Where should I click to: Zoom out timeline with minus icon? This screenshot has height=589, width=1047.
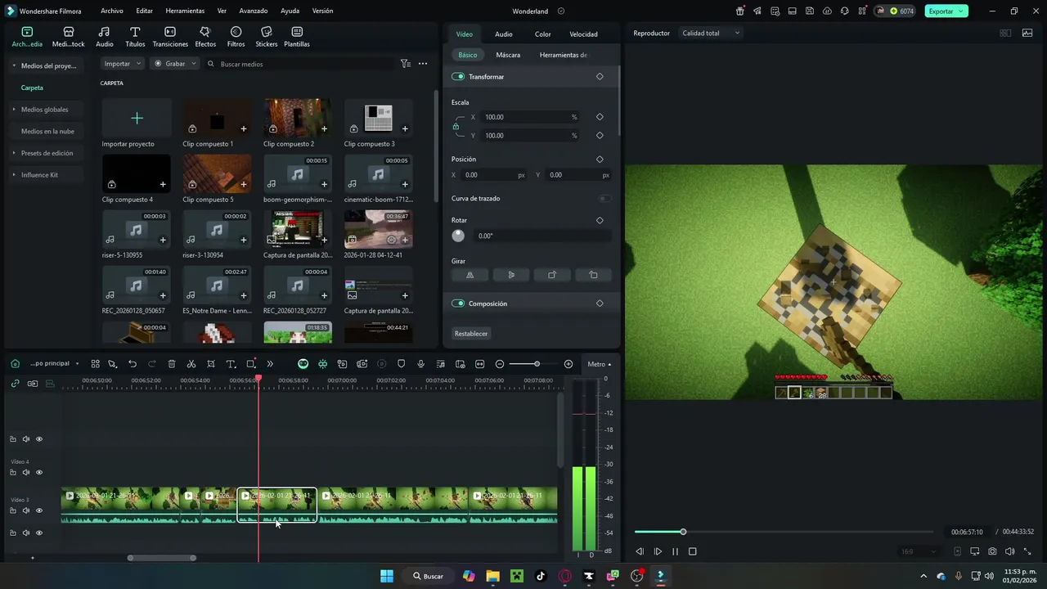pyautogui.click(x=500, y=364)
